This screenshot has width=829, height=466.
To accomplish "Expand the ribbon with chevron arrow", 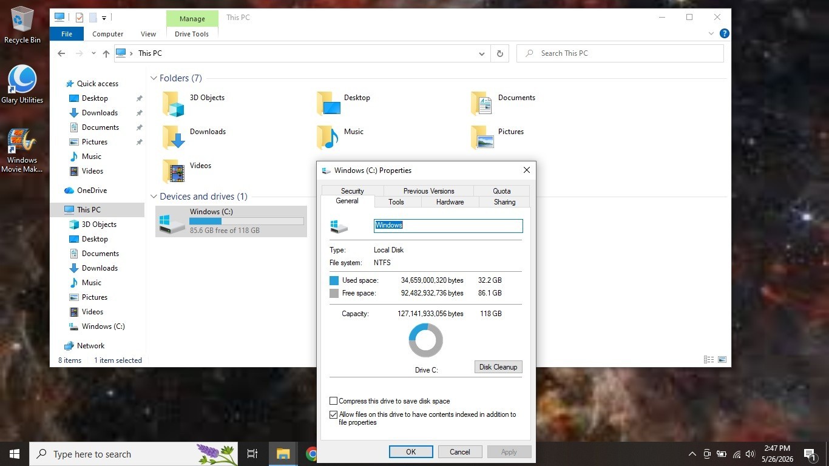I will point(711,34).
